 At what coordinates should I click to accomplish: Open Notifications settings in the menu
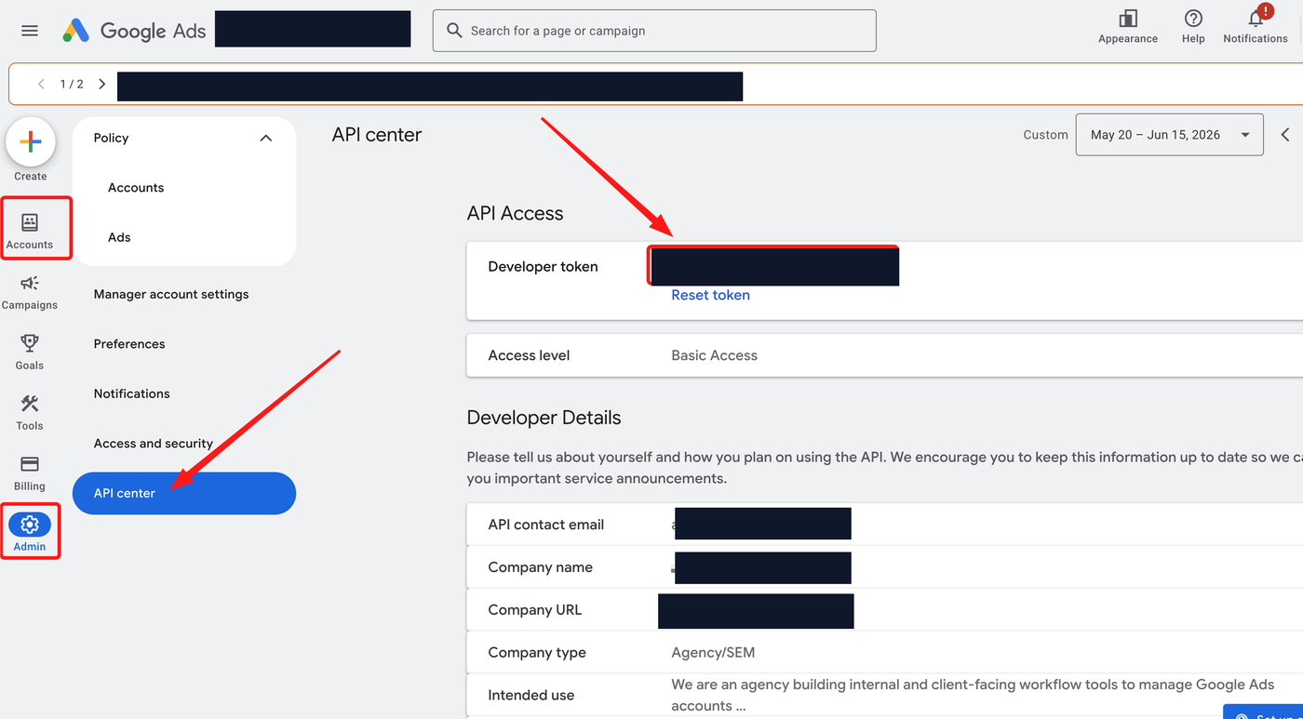pos(132,393)
